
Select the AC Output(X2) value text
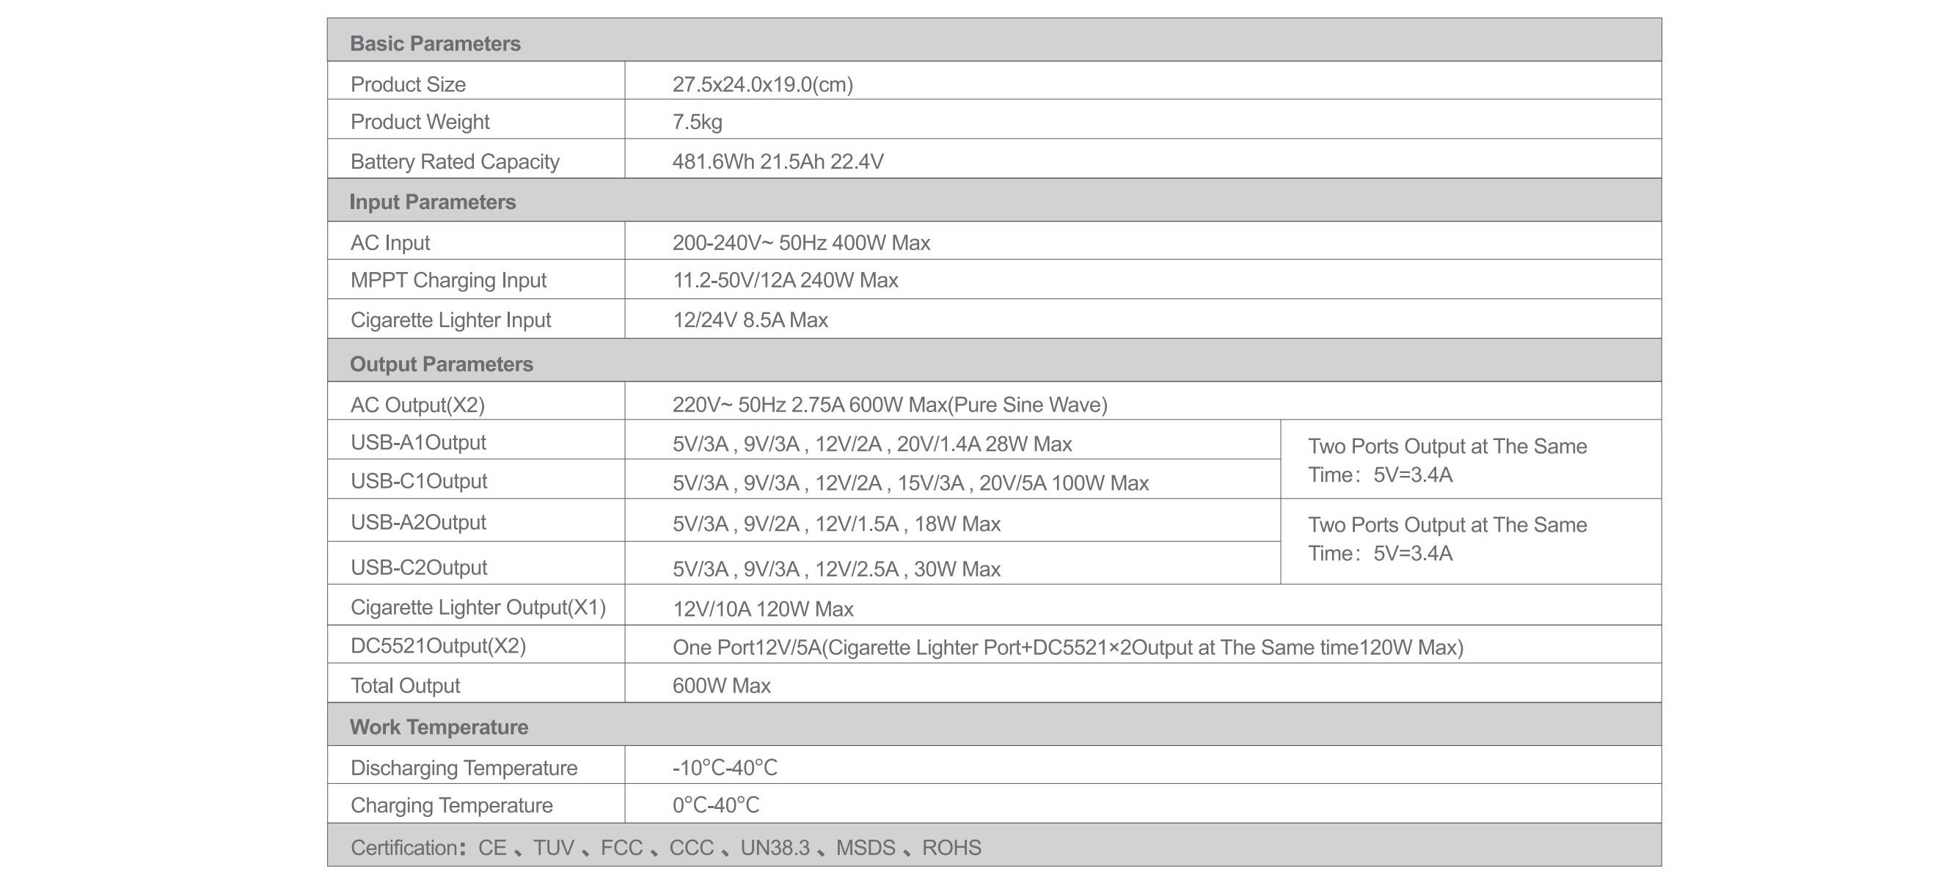[x=890, y=404]
